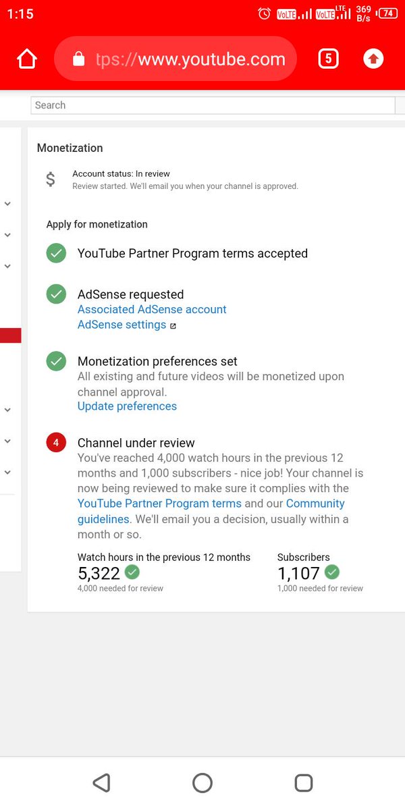This screenshot has width=405, height=810.
Task: Click green check next to Monetization preferences set
Action: (x=56, y=361)
